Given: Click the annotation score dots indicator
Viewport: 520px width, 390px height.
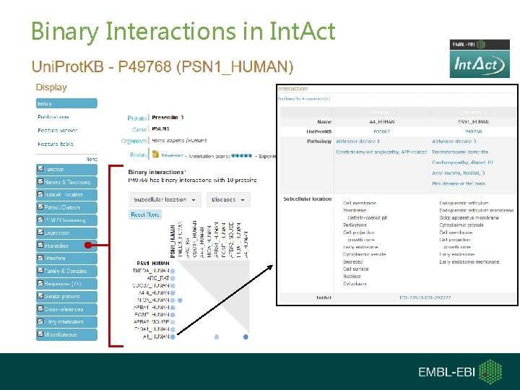Looking at the screenshot, I should (x=241, y=155).
